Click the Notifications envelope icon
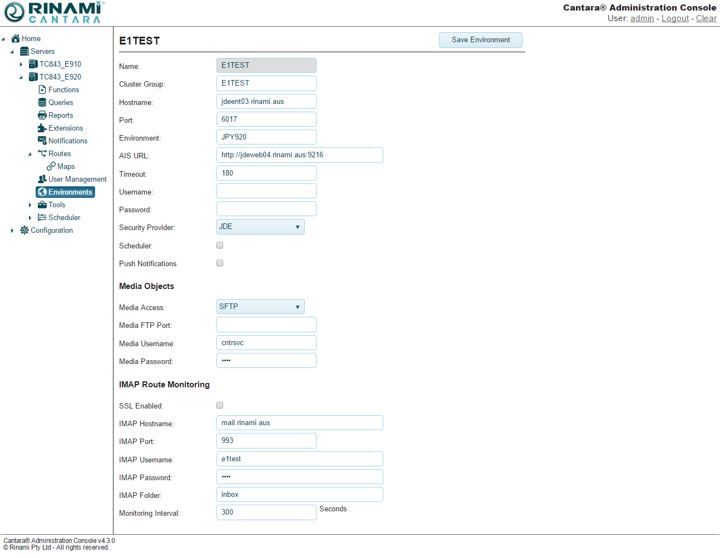This screenshot has width=720, height=558. [42, 141]
